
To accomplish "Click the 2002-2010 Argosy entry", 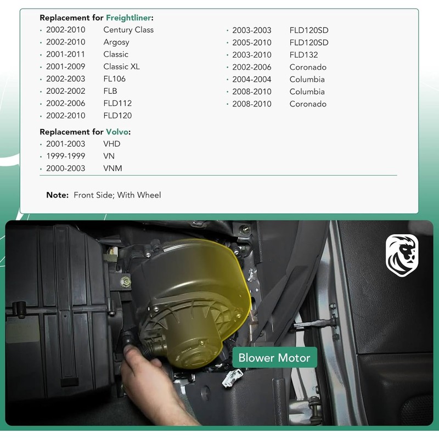I will [88, 42].
